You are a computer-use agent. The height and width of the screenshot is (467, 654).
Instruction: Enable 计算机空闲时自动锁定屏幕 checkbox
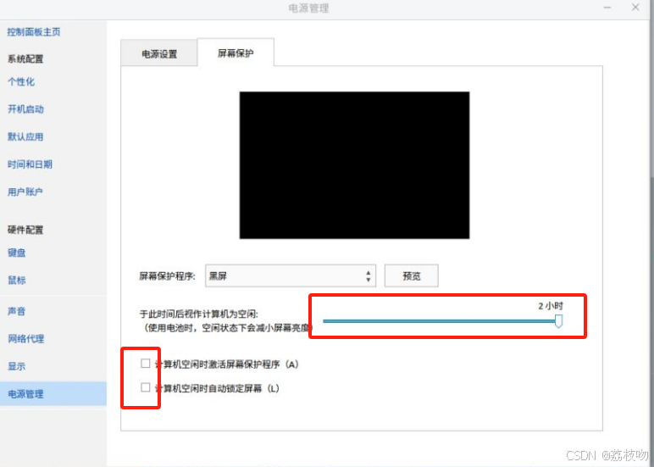click(x=145, y=387)
